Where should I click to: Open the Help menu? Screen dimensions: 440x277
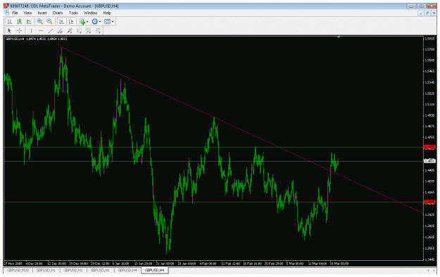click(107, 13)
